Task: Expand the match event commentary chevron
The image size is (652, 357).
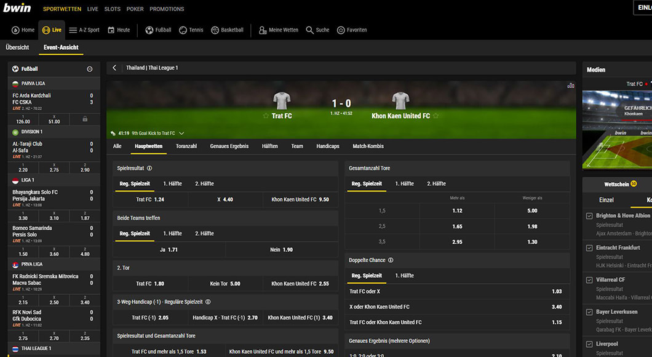Action: coord(181,134)
